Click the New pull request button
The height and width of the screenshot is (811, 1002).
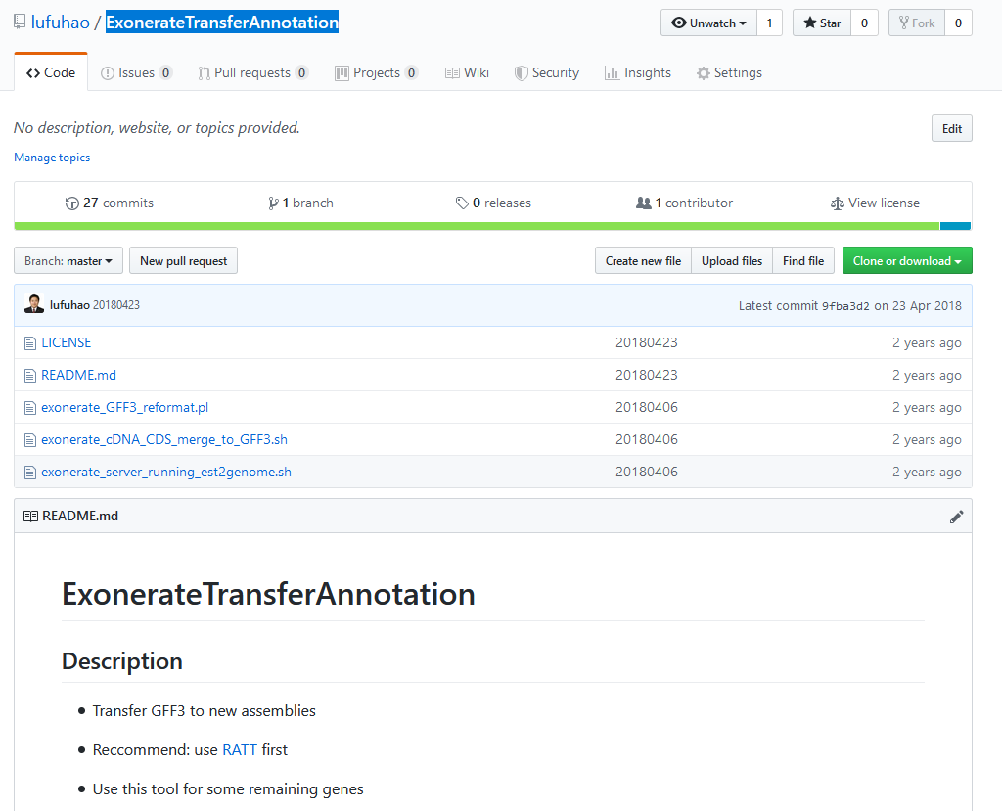click(x=183, y=261)
